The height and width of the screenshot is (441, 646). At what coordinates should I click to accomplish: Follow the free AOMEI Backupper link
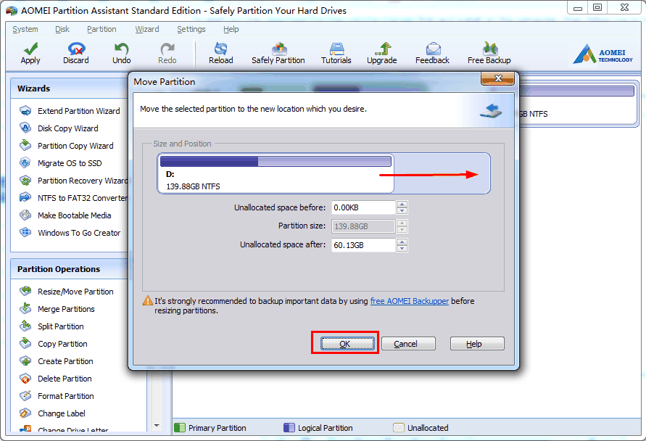point(410,301)
